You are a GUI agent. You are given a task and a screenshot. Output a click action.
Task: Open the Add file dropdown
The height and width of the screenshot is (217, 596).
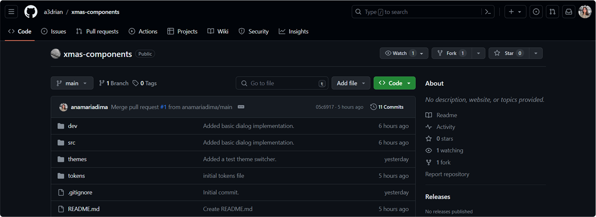(351, 83)
